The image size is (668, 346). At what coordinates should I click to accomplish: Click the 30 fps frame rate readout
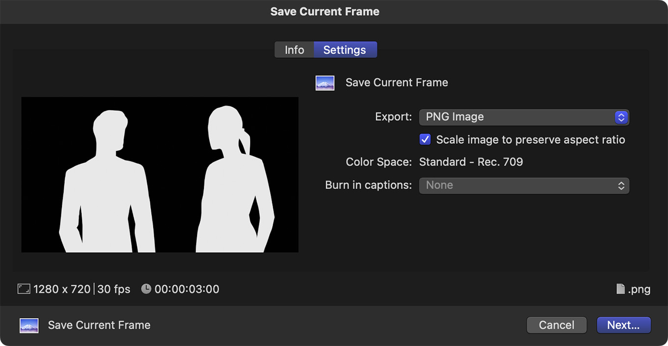(114, 289)
